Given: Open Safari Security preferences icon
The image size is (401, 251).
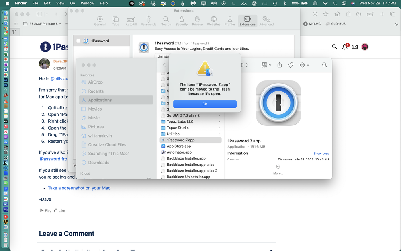Looking at the screenshot, I should pos(182,21).
